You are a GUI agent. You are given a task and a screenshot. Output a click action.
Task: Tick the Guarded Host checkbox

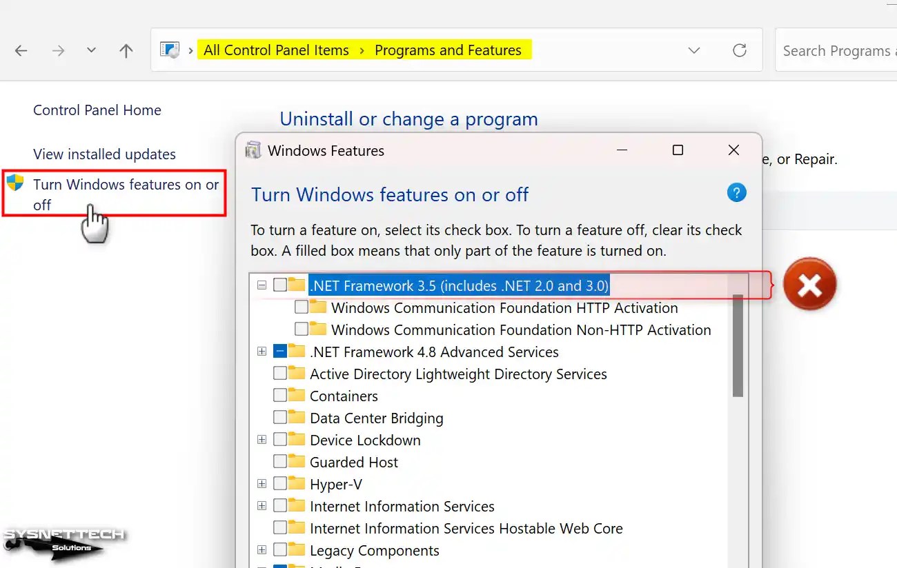(x=280, y=462)
